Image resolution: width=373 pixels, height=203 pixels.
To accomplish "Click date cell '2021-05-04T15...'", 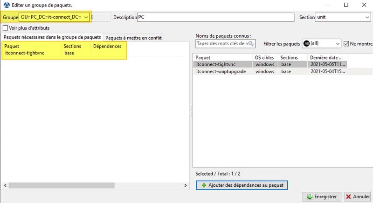I will tap(328, 71).
